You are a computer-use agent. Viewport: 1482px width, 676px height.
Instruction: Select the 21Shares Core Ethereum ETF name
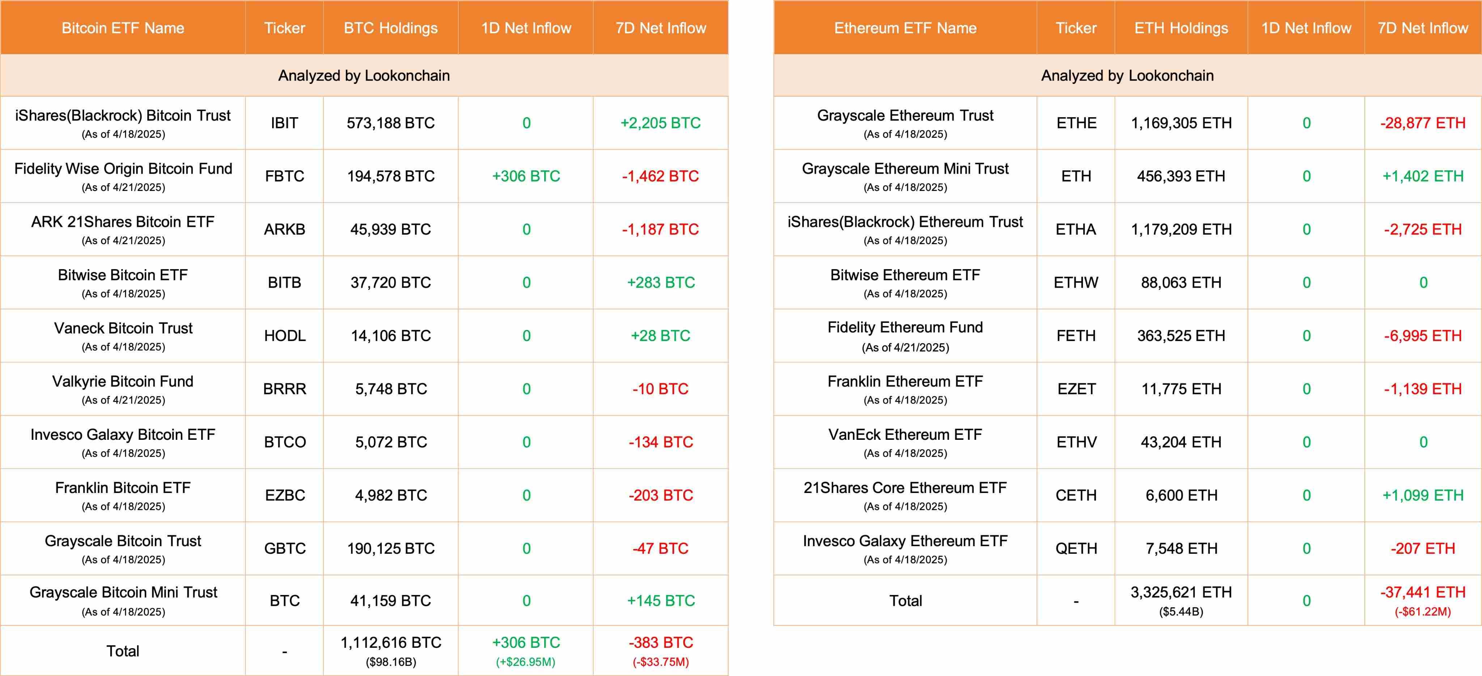[x=905, y=488]
